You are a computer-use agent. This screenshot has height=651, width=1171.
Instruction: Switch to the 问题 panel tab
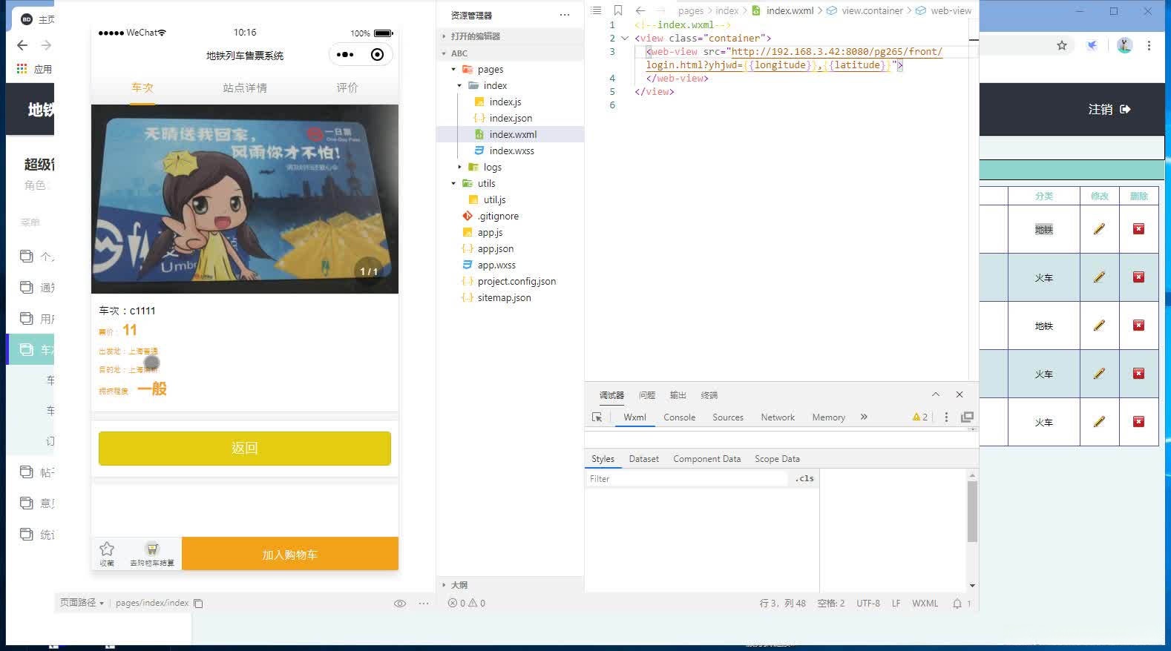(647, 395)
